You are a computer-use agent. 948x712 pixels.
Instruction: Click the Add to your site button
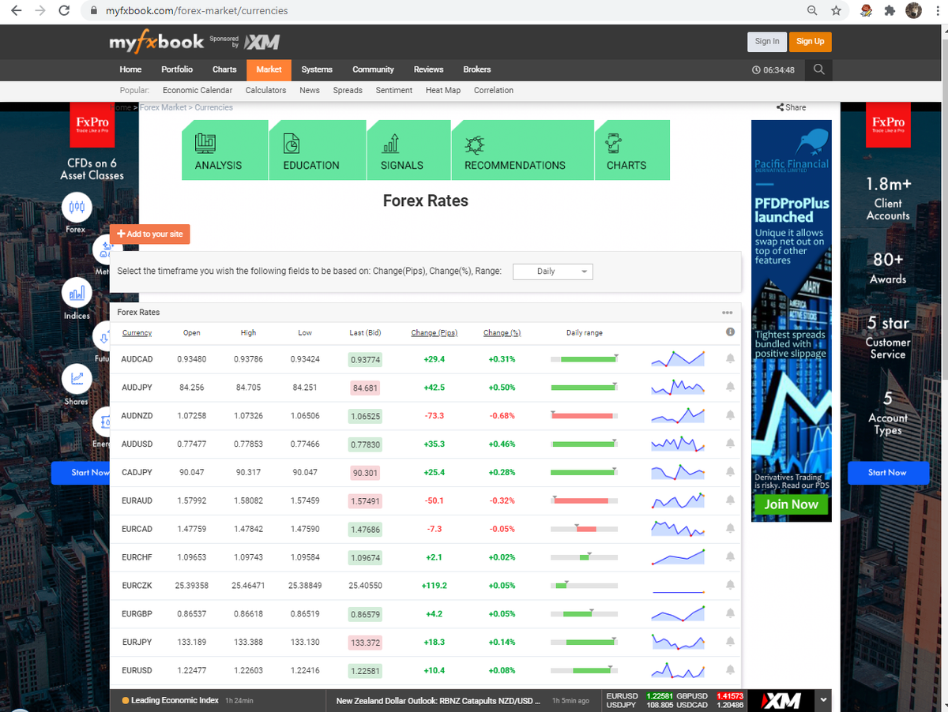[x=149, y=234]
